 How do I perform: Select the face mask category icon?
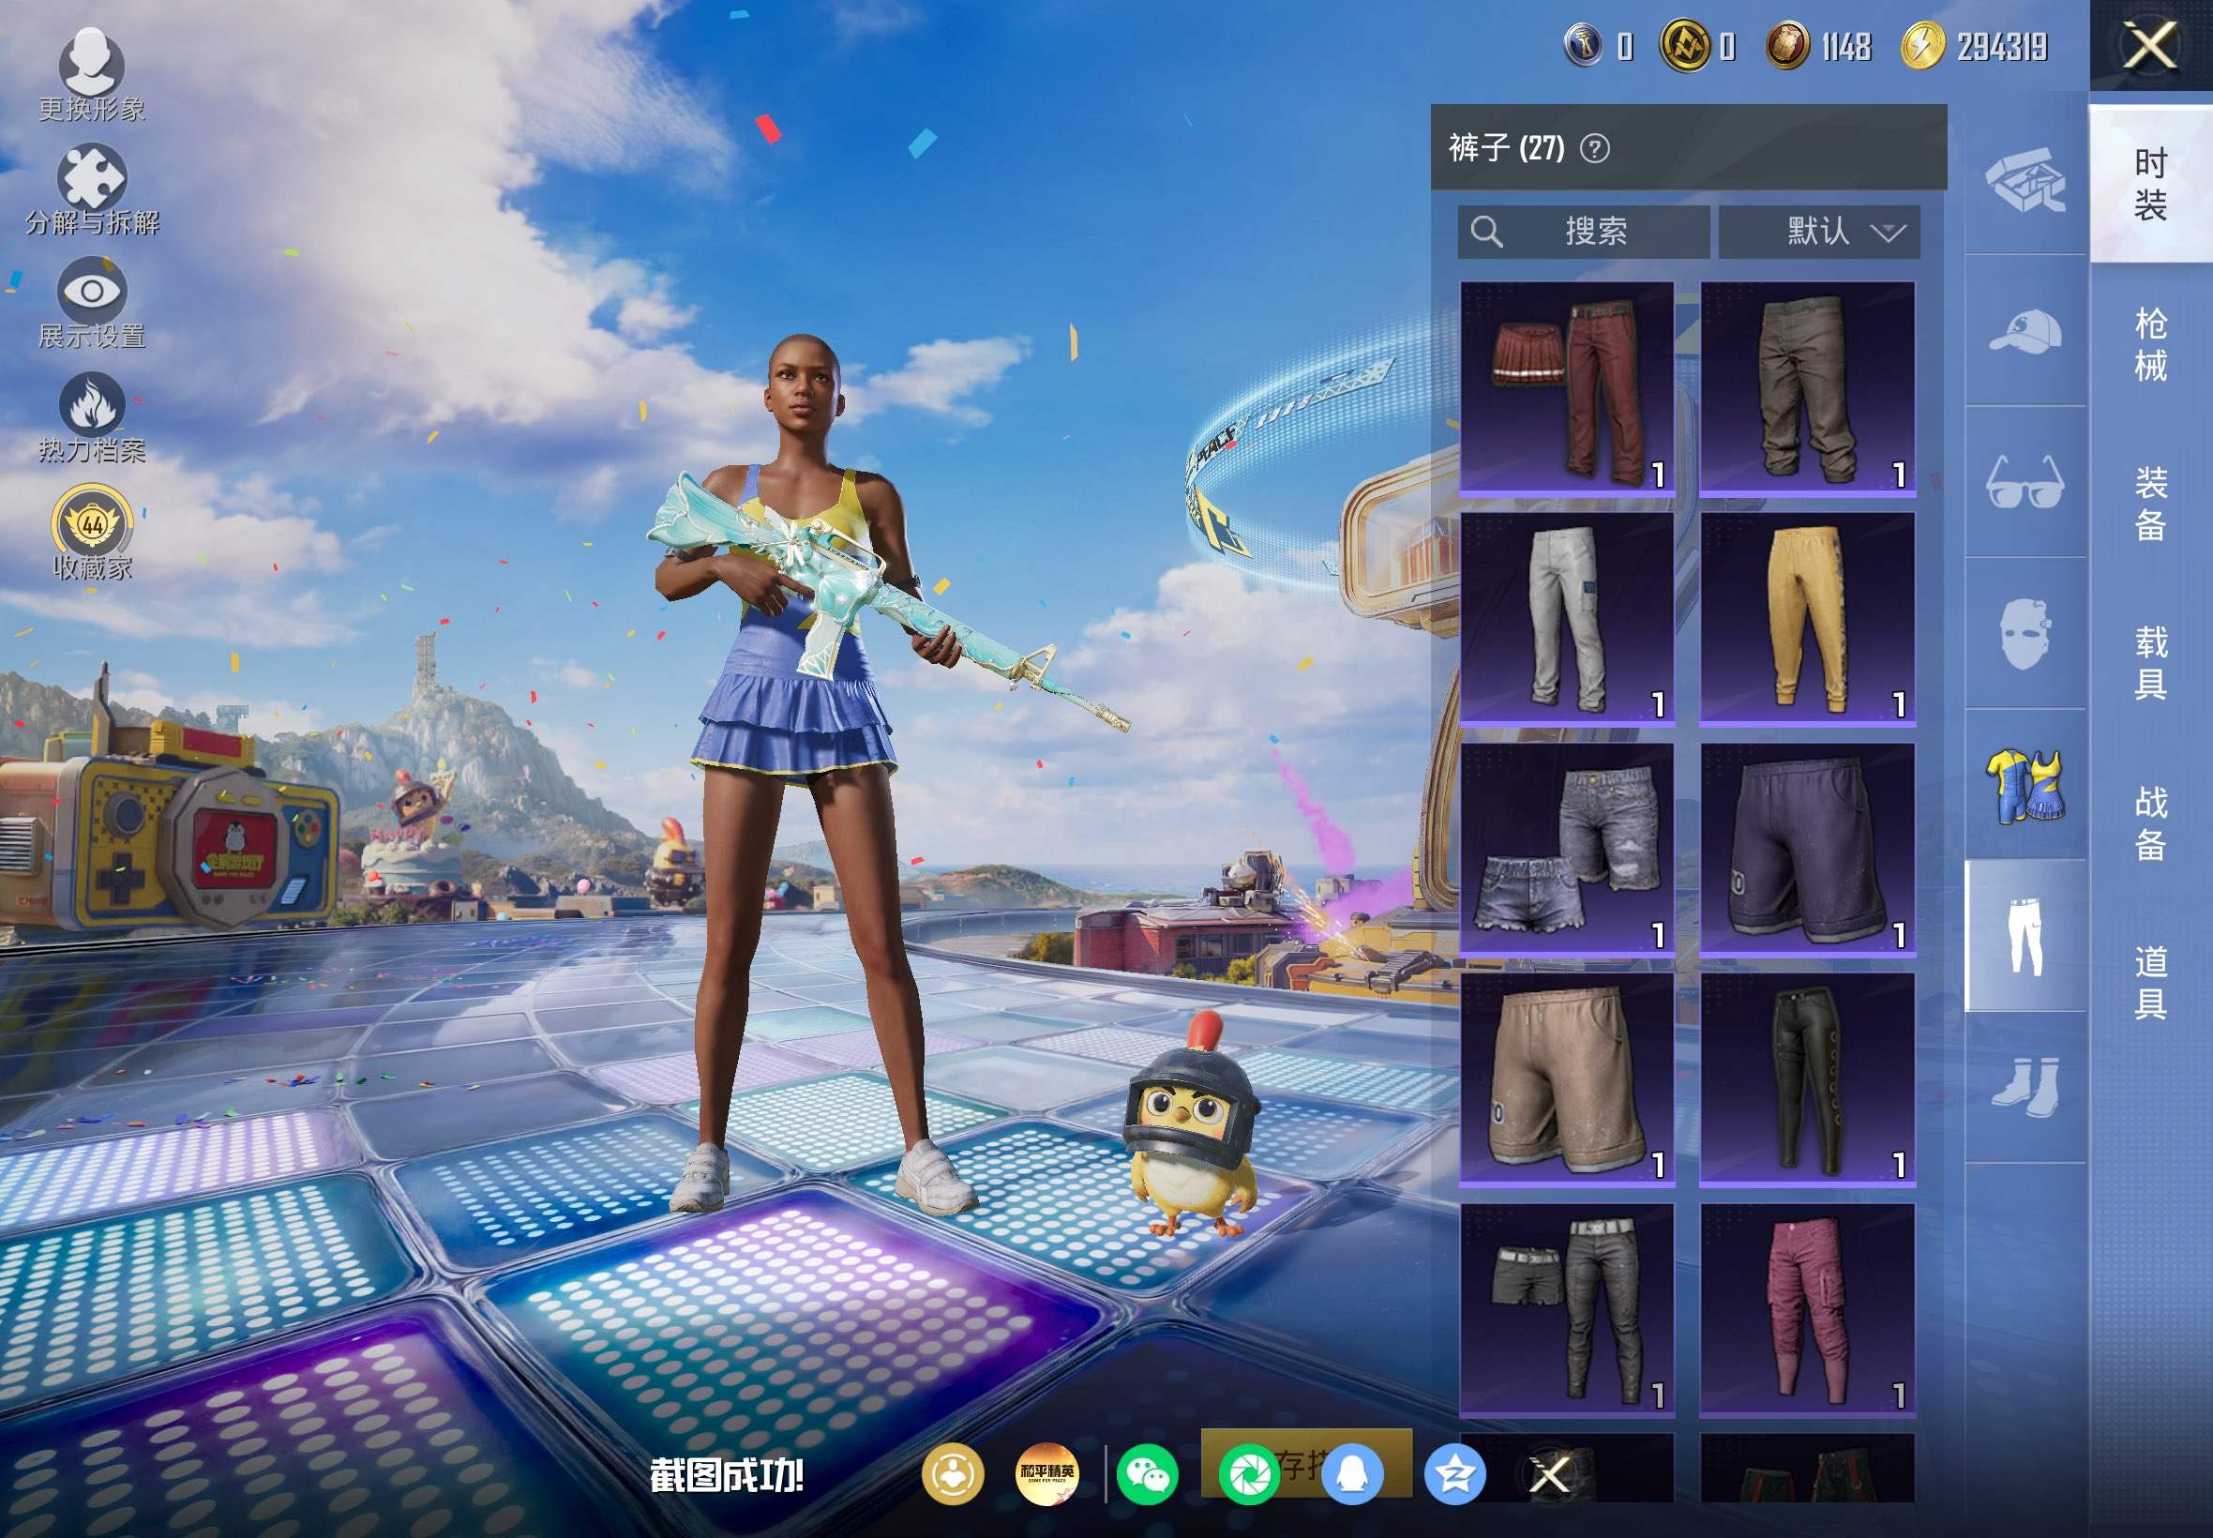(x=2025, y=634)
